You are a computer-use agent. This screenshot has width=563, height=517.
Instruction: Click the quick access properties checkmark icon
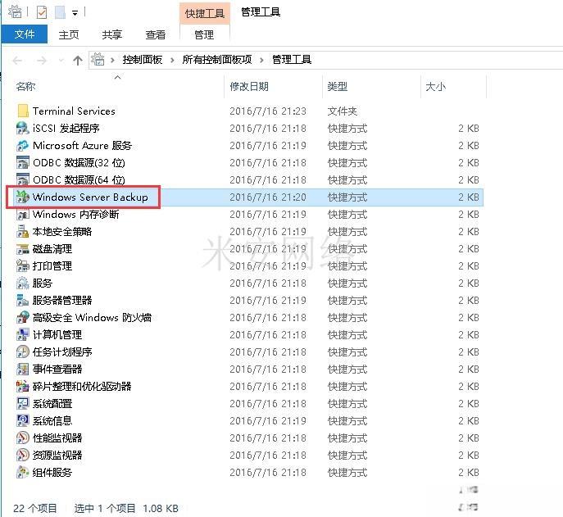42,12
